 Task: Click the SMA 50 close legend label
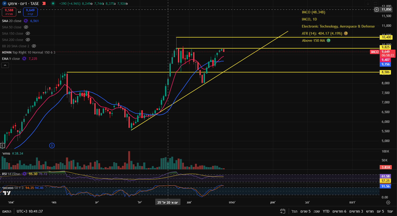coord(12,27)
